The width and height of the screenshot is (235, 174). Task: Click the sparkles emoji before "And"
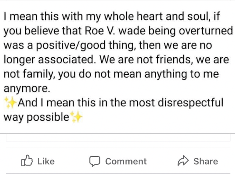10,103
